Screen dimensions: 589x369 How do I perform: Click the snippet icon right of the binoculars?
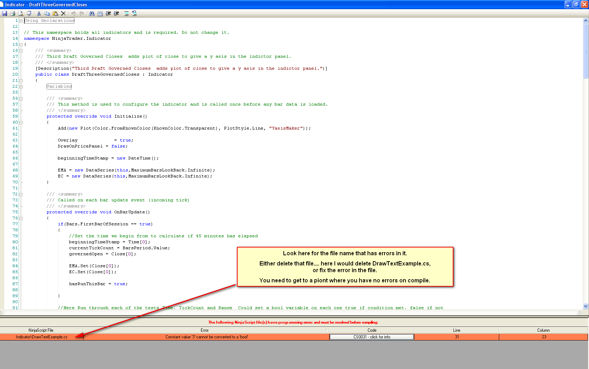[x=100, y=13]
